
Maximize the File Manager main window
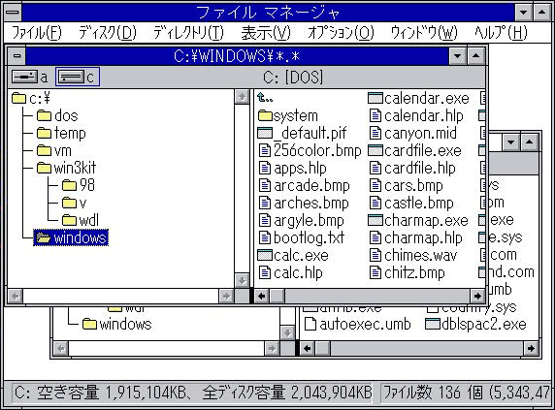[x=542, y=13]
